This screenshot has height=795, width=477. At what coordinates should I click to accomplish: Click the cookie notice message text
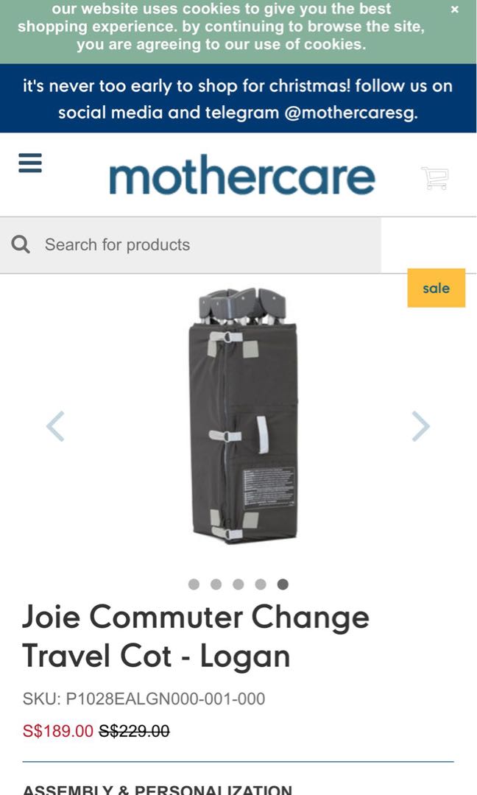(x=221, y=26)
